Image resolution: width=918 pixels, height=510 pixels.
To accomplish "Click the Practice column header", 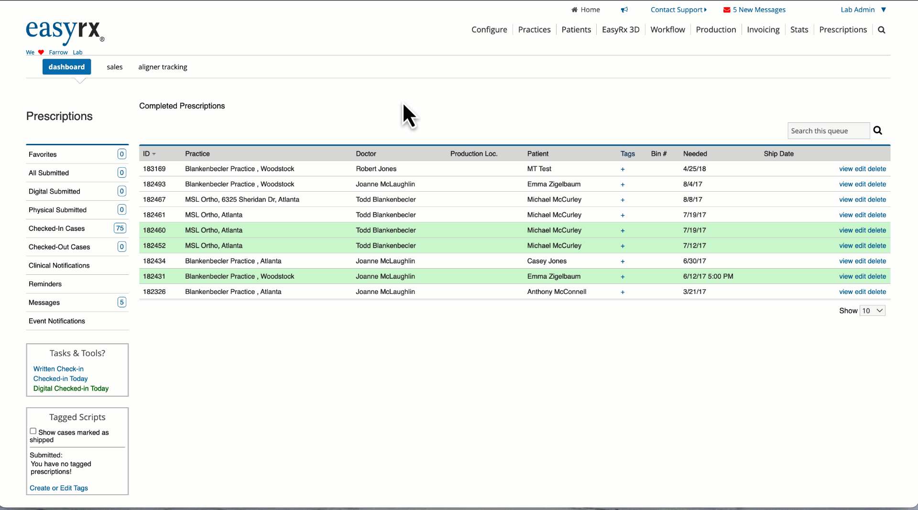I will pyautogui.click(x=197, y=153).
